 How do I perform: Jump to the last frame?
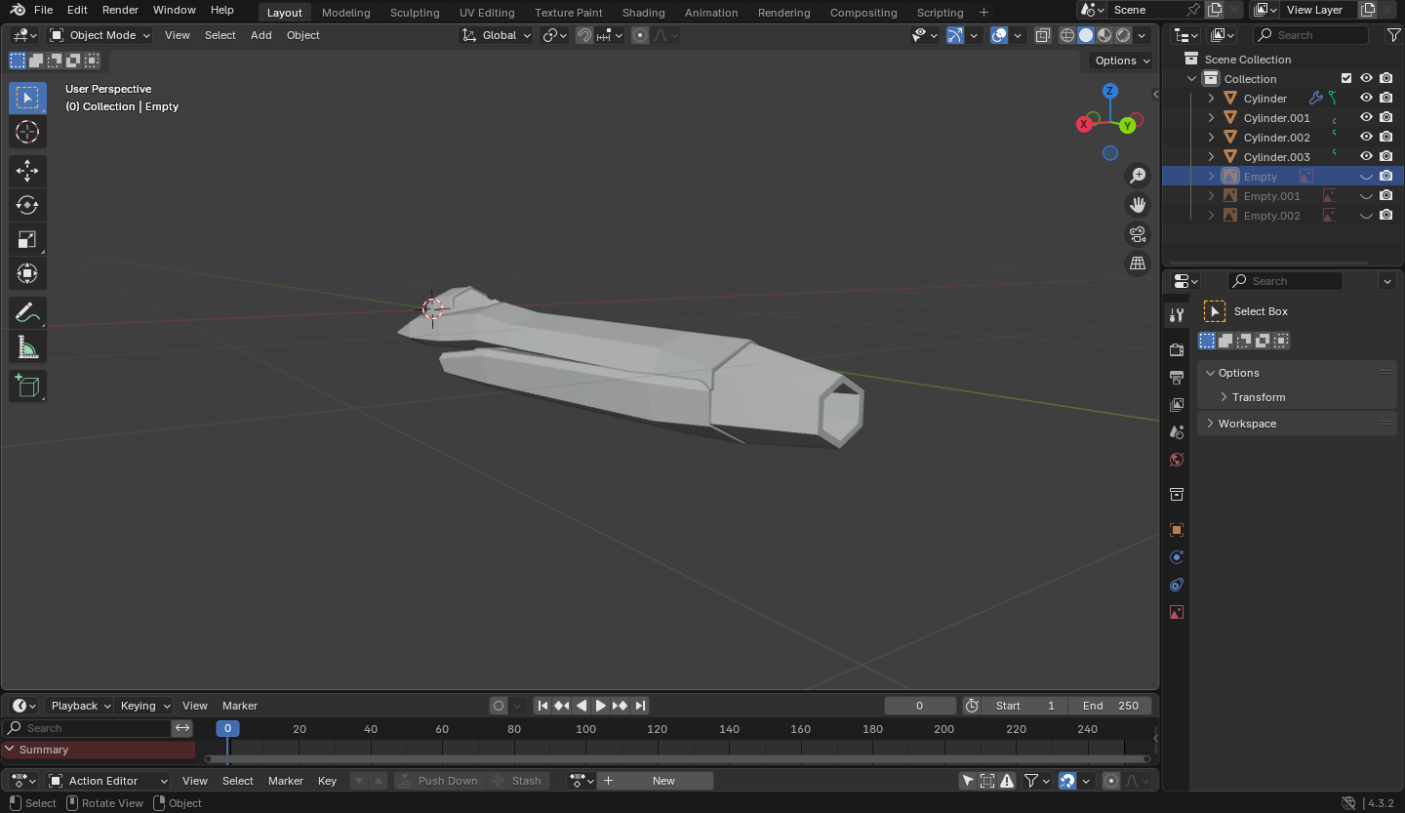[x=640, y=706]
